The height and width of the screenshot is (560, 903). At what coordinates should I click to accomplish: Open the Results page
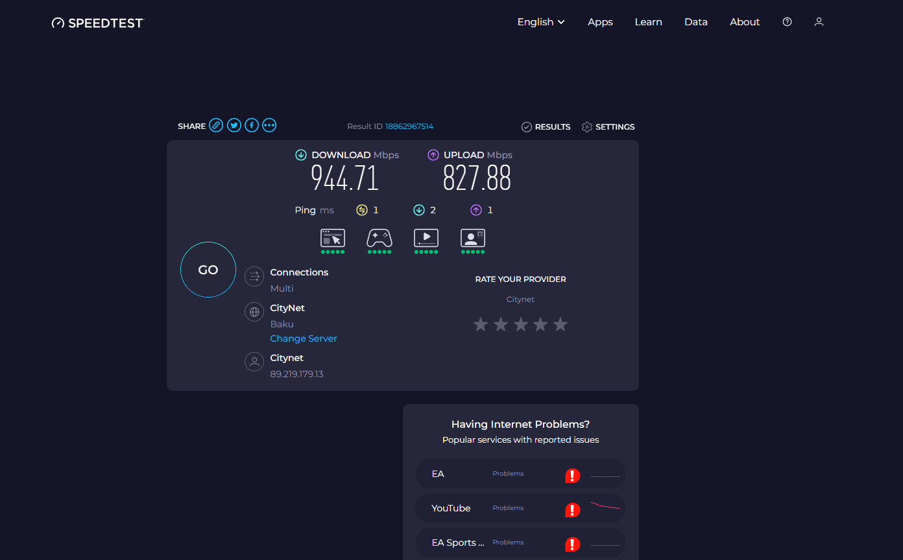pos(546,127)
